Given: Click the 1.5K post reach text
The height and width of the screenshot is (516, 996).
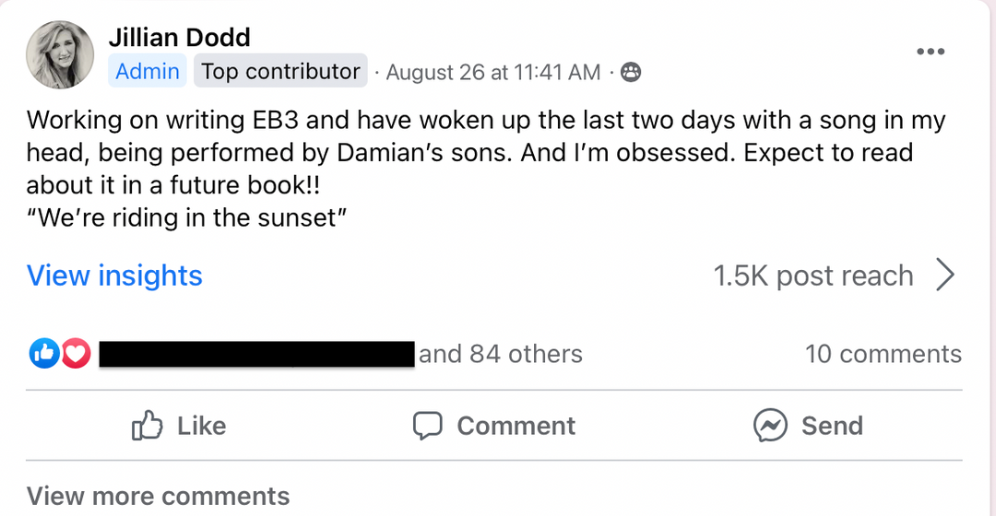Looking at the screenshot, I should (812, 276).
